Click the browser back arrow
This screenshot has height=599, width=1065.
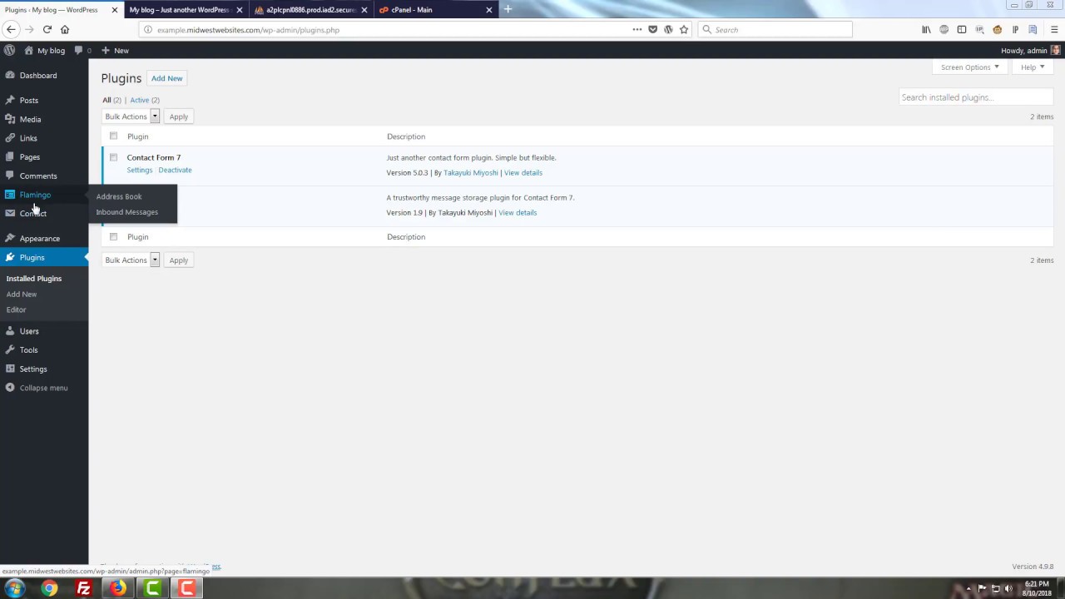click(x=11, y=29)
